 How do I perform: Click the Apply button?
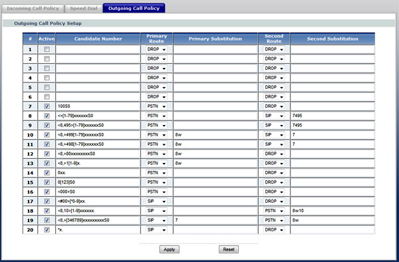point(169,249)
